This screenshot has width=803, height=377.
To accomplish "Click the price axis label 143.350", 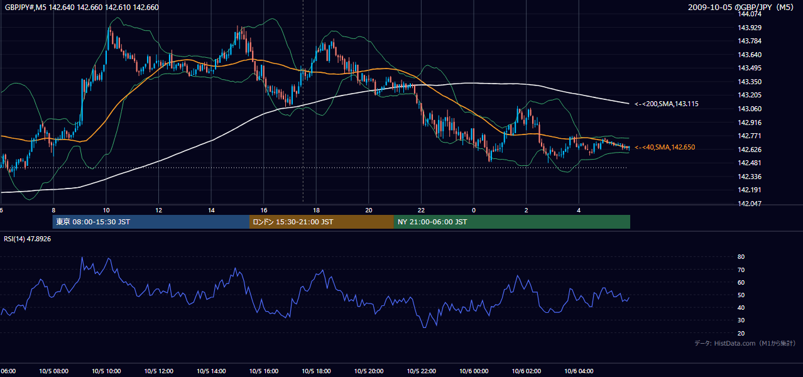I will click(x=751, y=82).
